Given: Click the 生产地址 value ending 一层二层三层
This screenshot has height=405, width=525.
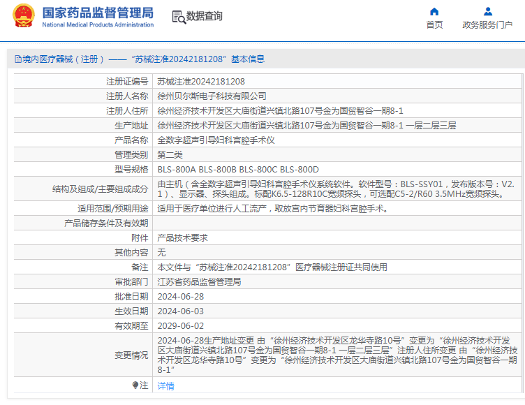Looking at the screenshot, I should [306, 126].
